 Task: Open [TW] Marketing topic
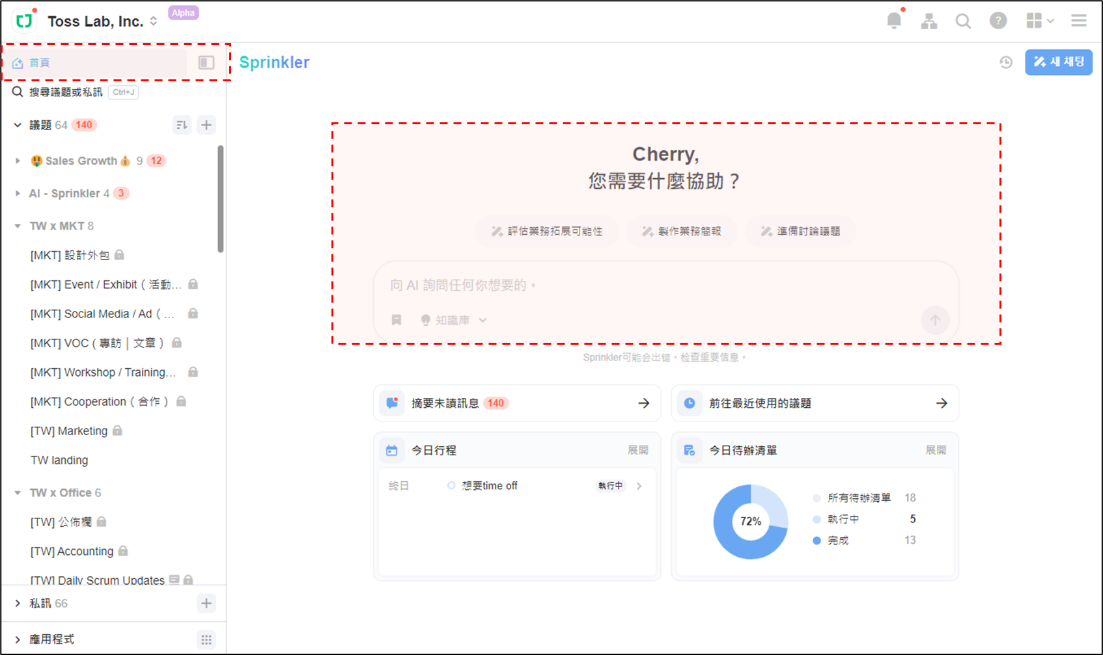click(x=76, y=431)
